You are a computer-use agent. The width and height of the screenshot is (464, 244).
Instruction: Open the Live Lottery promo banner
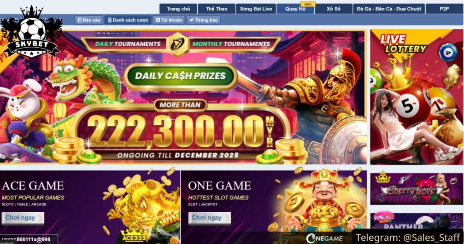pos(417,97)
